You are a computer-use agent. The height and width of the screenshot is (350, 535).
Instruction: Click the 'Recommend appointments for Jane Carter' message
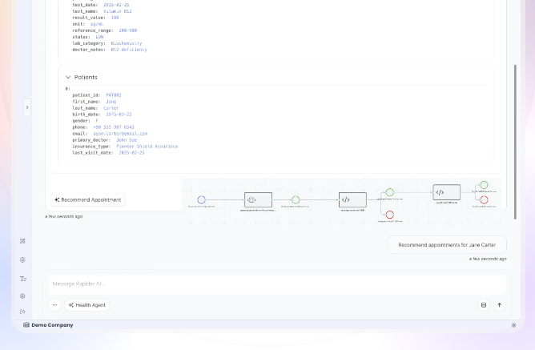pos(447,245)
